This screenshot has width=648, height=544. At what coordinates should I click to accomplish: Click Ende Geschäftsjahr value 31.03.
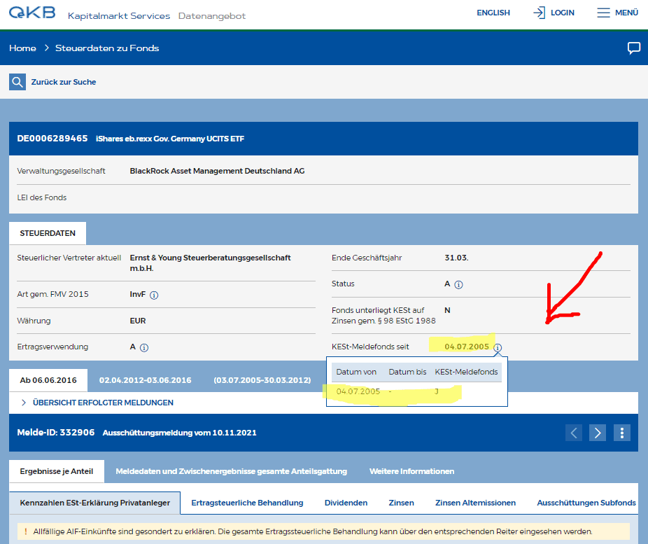456,258
